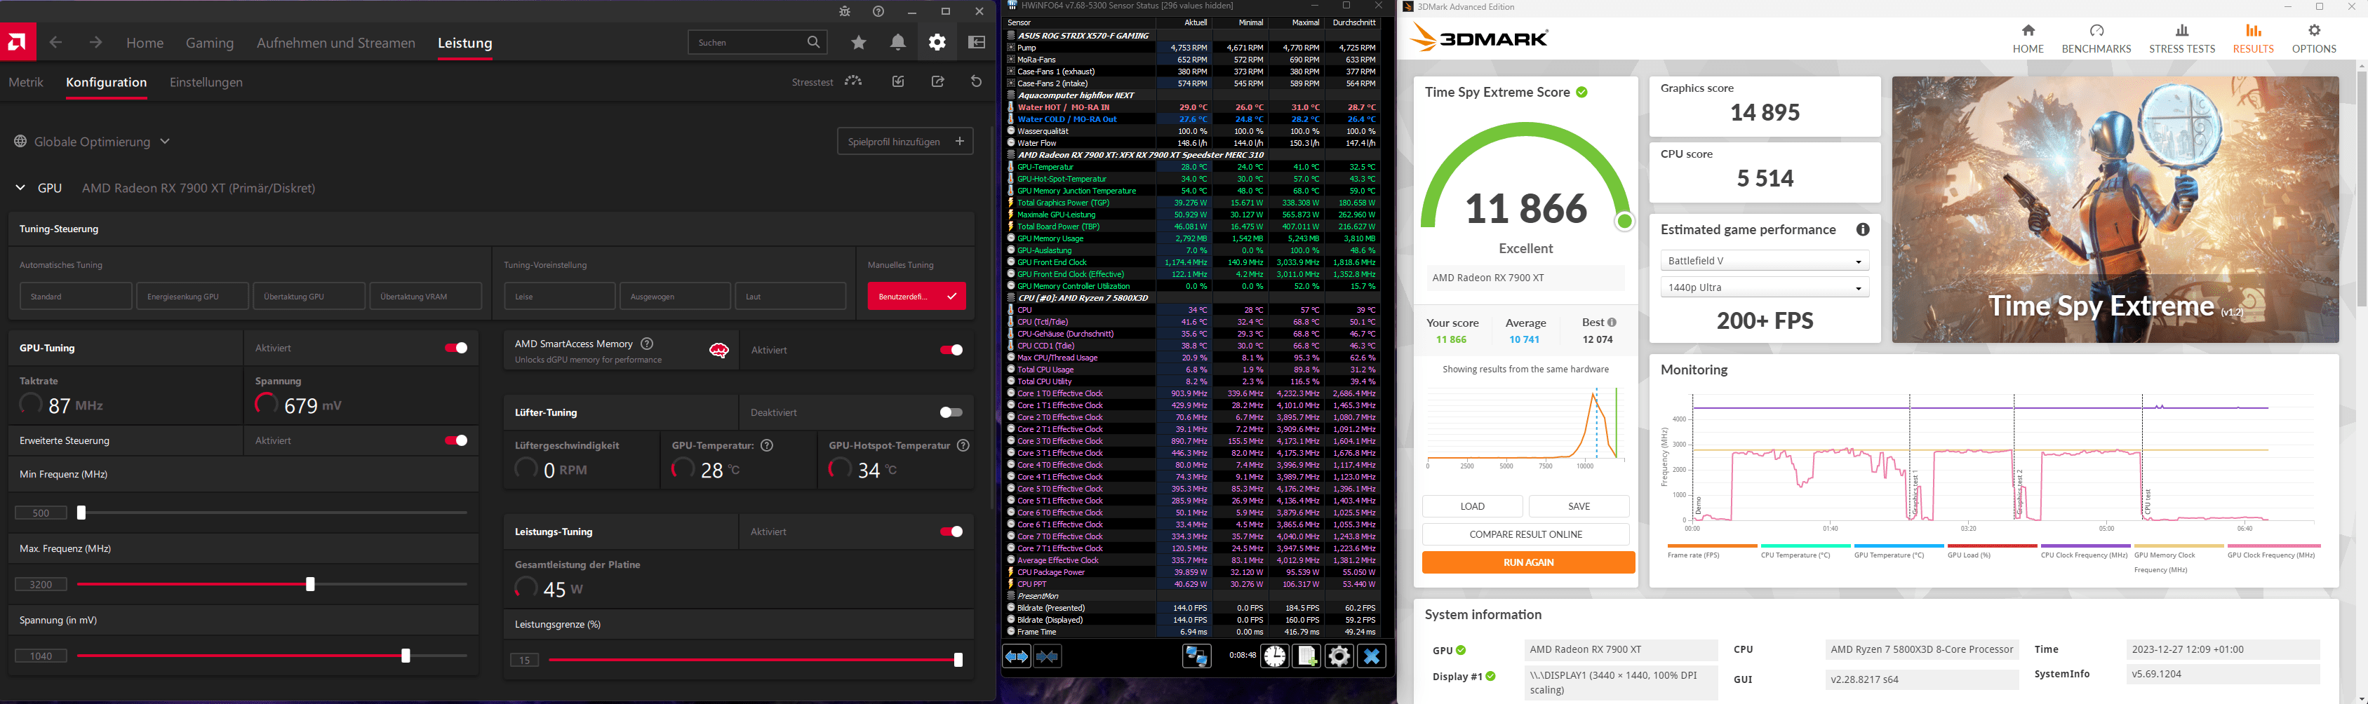Toggle the Erweiterte Steuerung switch
This screenshot has height=704, width=2368.
(x=456, y=441)
